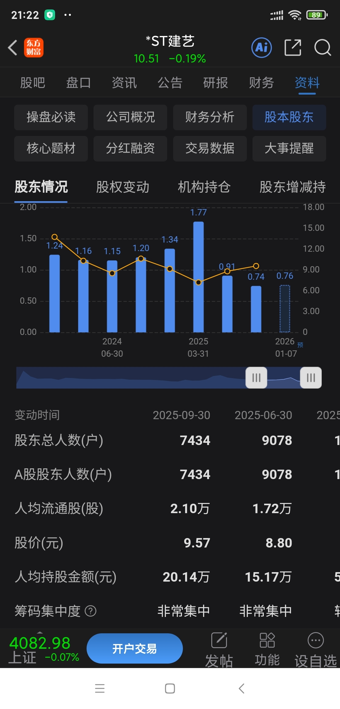Grab the left range slider handle
340x709 pixels.
click(x=256, y=378)
